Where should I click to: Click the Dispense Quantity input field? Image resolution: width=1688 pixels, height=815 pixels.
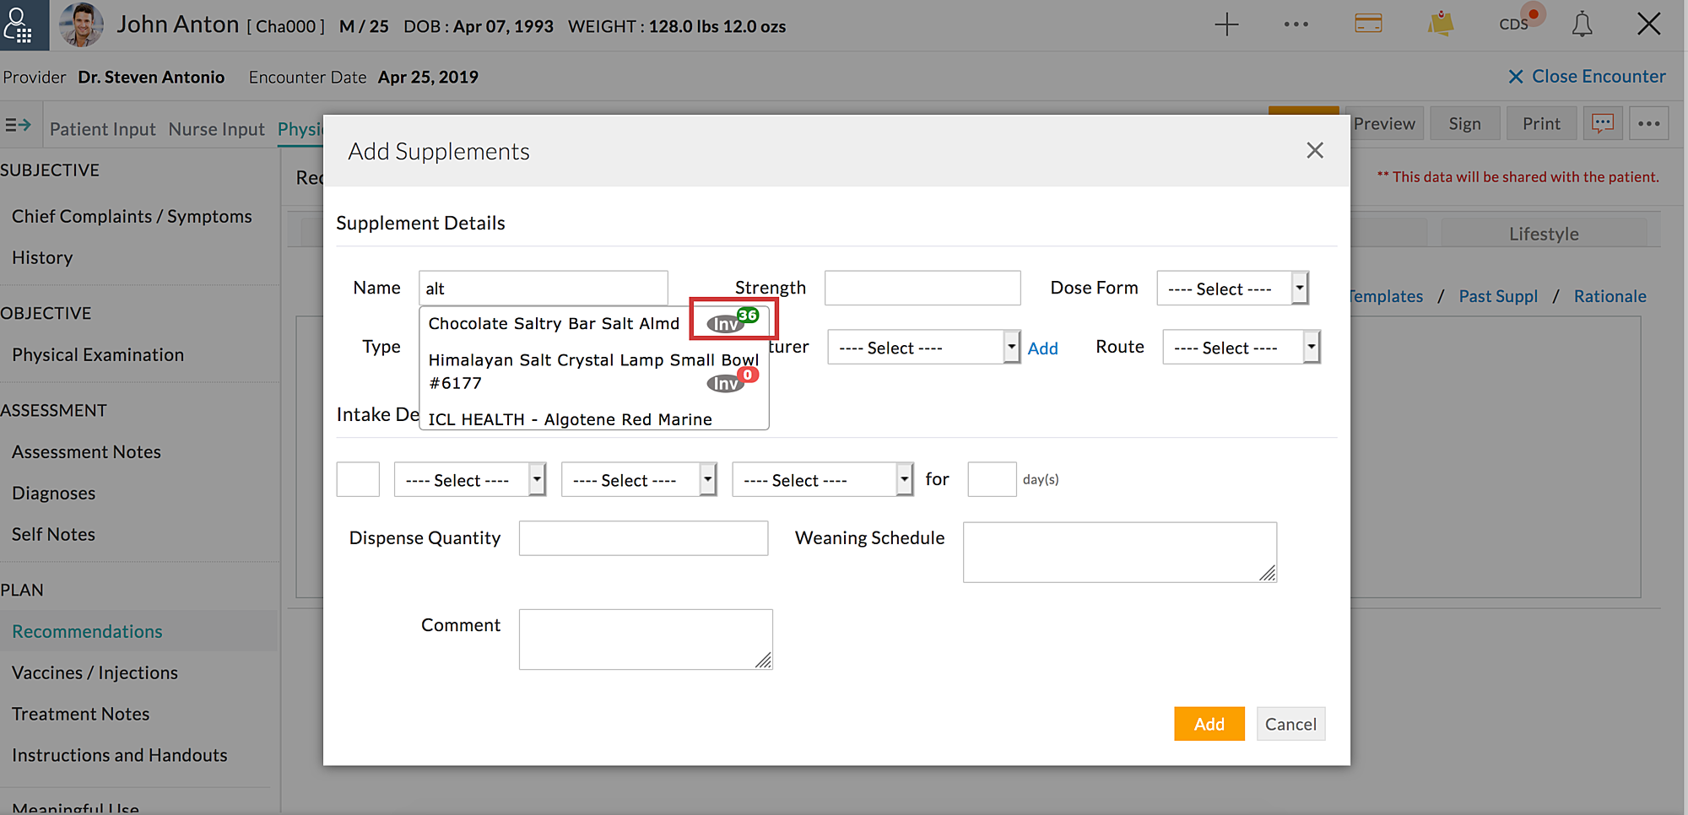(x=643, y=538)
